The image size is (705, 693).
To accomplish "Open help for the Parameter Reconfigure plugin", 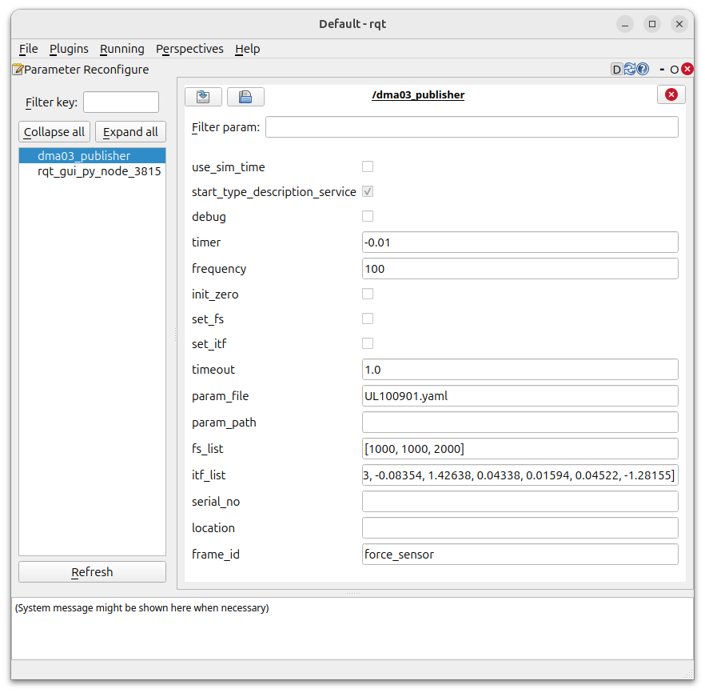I will coord(642,69).
